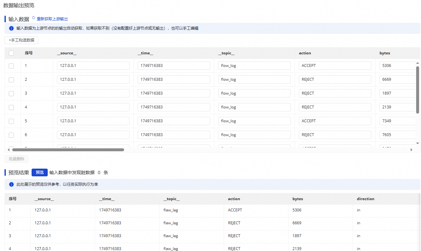Focus the __time__ field in input row 6
This screenshot has height=251, width=421.
click(174, 135)
